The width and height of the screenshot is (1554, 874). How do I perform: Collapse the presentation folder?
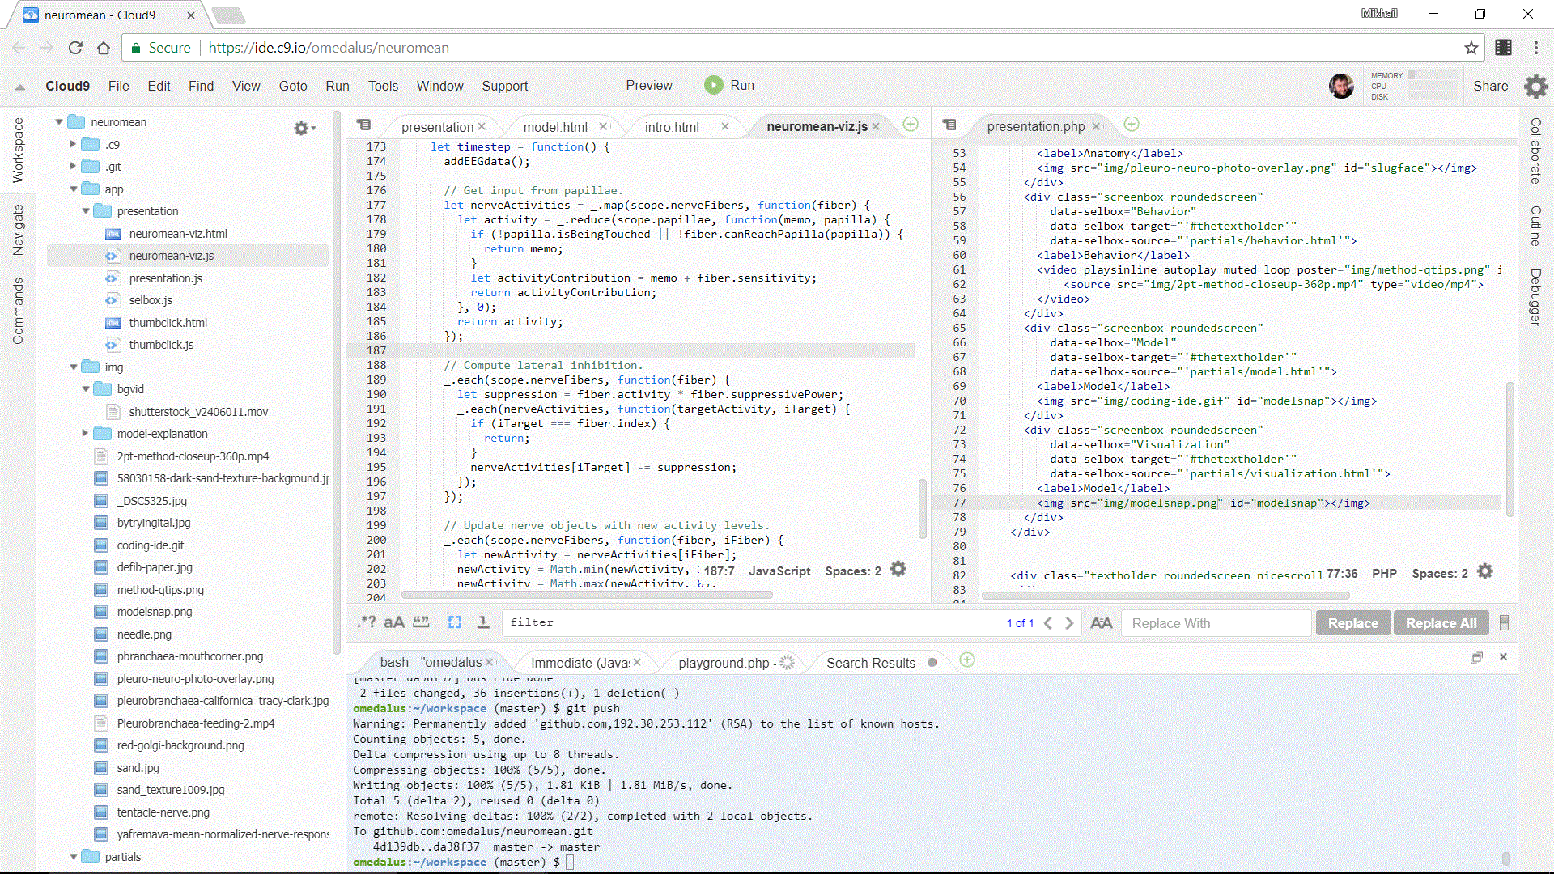pyautogui.click(x=86, y=211)
